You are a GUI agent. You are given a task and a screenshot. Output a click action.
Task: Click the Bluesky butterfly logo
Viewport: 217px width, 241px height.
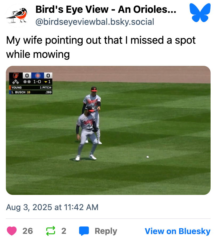(199, 13)
